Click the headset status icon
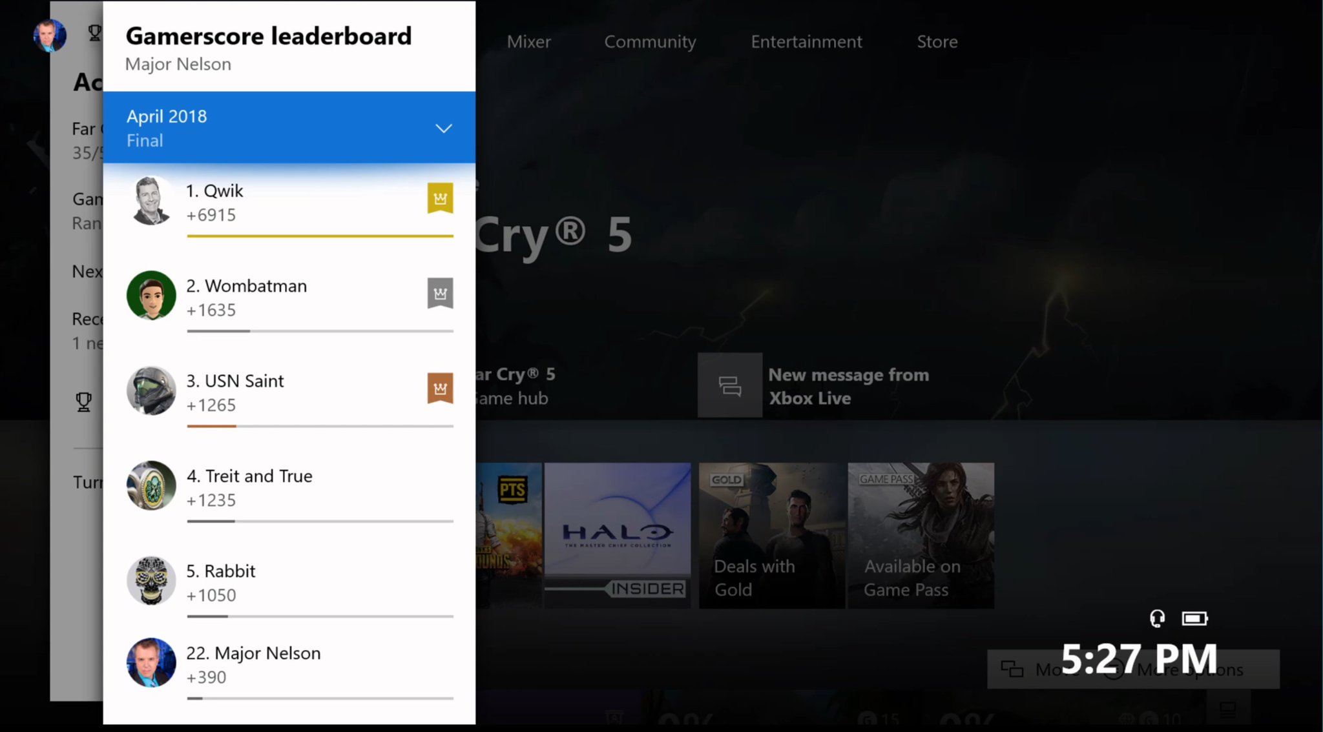Image resolution: width=1323 pixels, height=732 pixels. tap(1157, 619)
